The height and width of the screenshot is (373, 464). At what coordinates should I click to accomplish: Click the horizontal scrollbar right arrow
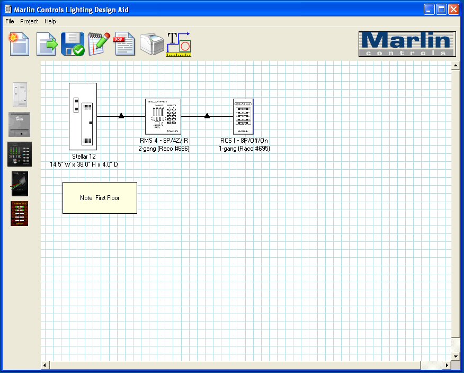[x=447, y=365]
